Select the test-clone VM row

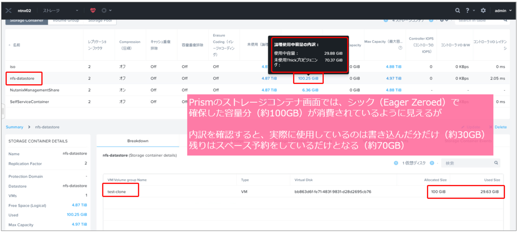click(x=303, y=191)
